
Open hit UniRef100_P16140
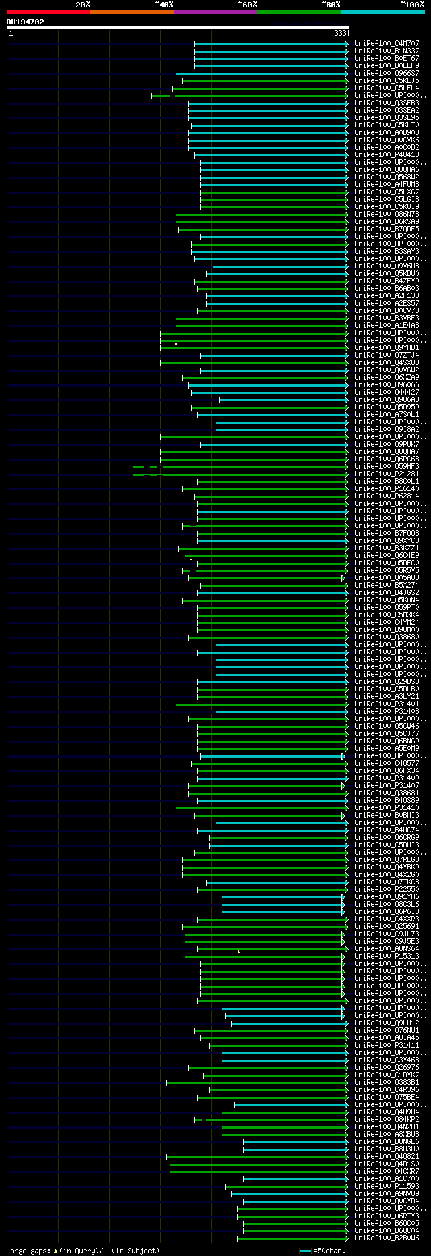[387, 489]
